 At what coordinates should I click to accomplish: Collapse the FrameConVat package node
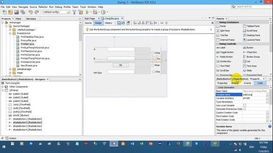10,33
